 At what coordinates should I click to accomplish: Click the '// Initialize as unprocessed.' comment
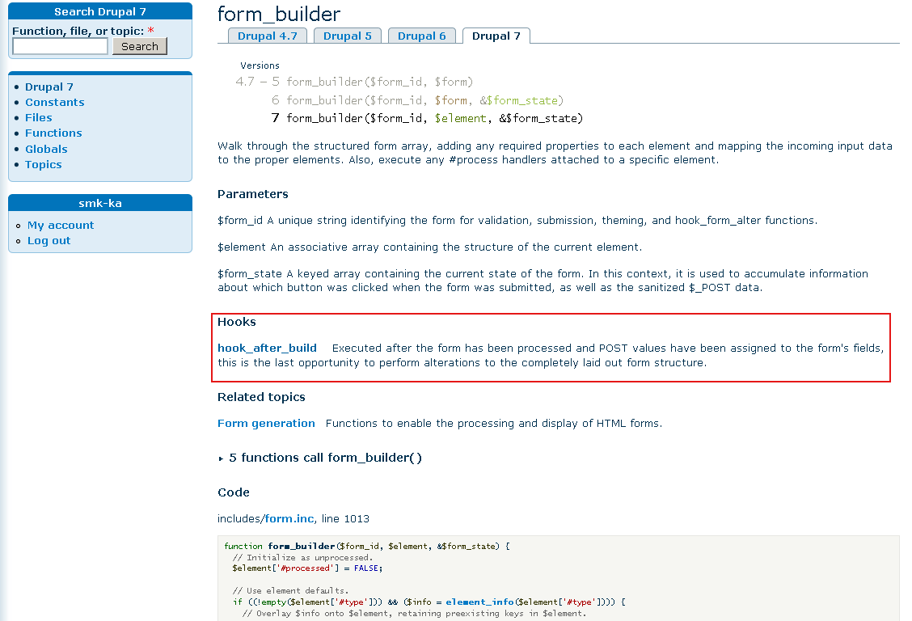pos(302,557)
